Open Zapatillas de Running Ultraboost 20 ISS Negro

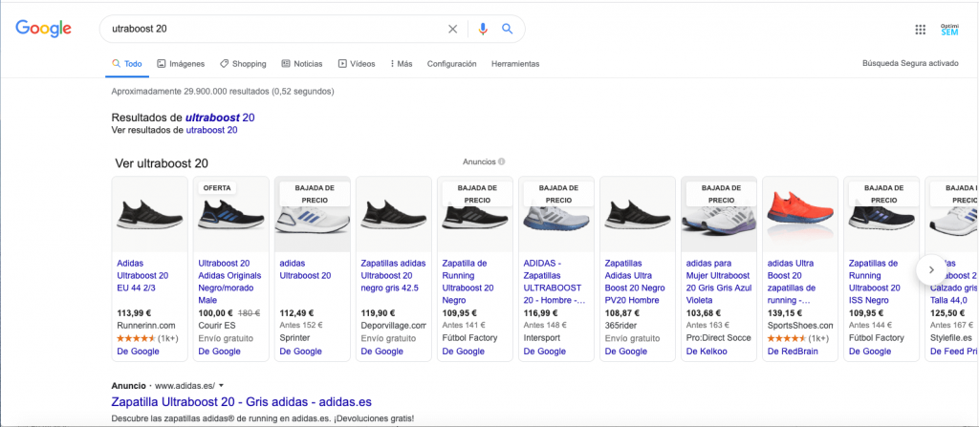pos(874,282)
